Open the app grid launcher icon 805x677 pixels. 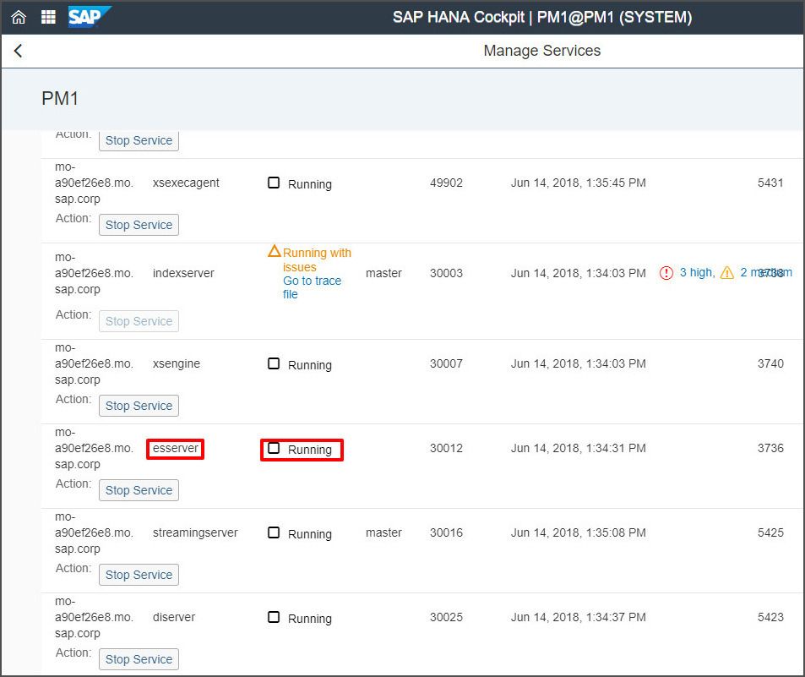coord(48,17)
